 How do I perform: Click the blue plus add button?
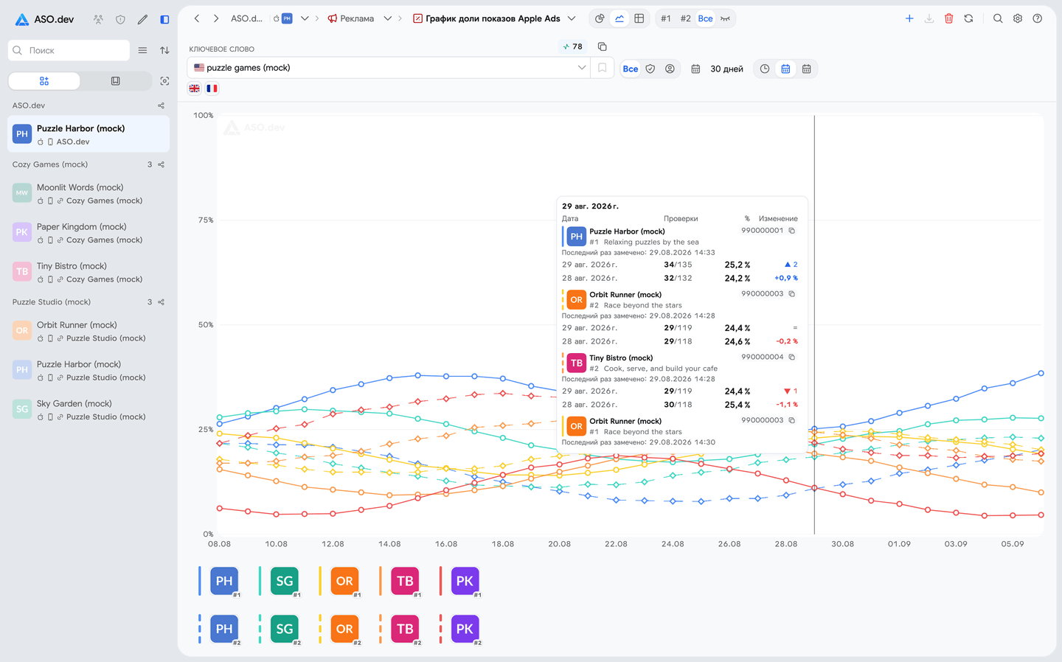click(x=909, y=18)
